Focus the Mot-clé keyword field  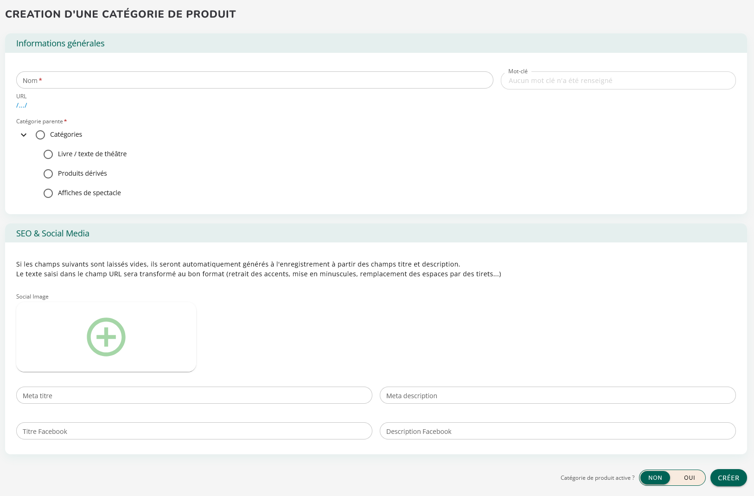(x=618, y=81)
